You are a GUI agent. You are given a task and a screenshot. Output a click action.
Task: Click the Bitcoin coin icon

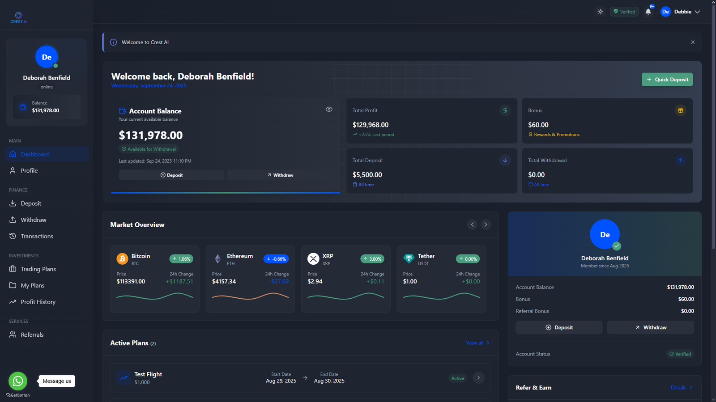tap(122, 259)
